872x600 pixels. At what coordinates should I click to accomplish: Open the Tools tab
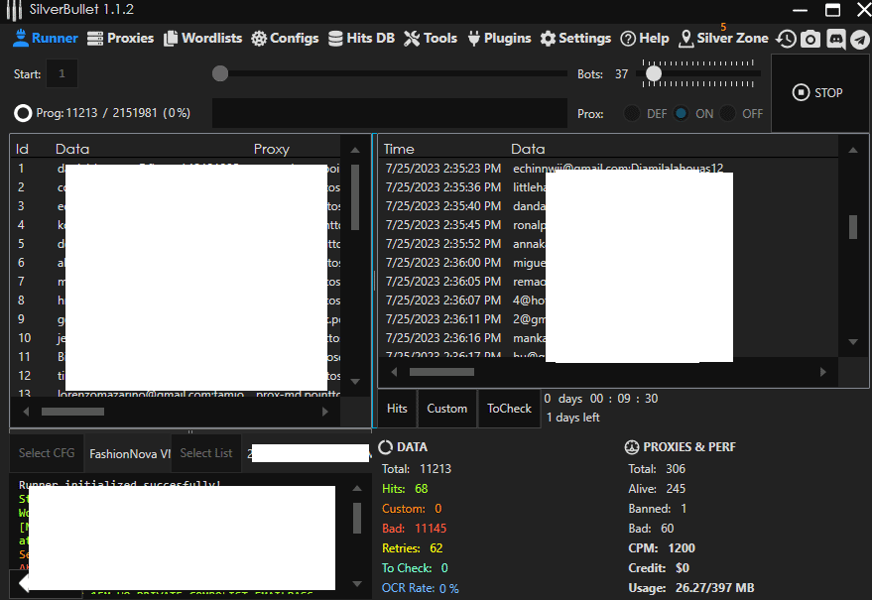[x=431, y=39]
